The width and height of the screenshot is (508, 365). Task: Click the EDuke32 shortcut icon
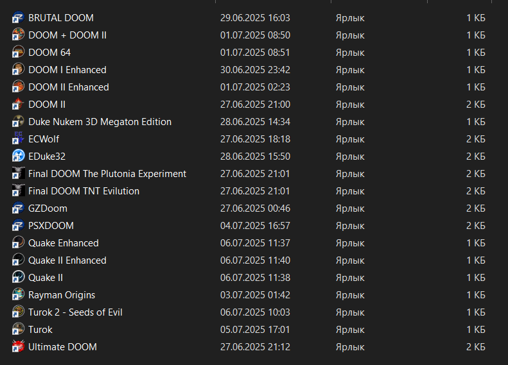click(18, 156)
